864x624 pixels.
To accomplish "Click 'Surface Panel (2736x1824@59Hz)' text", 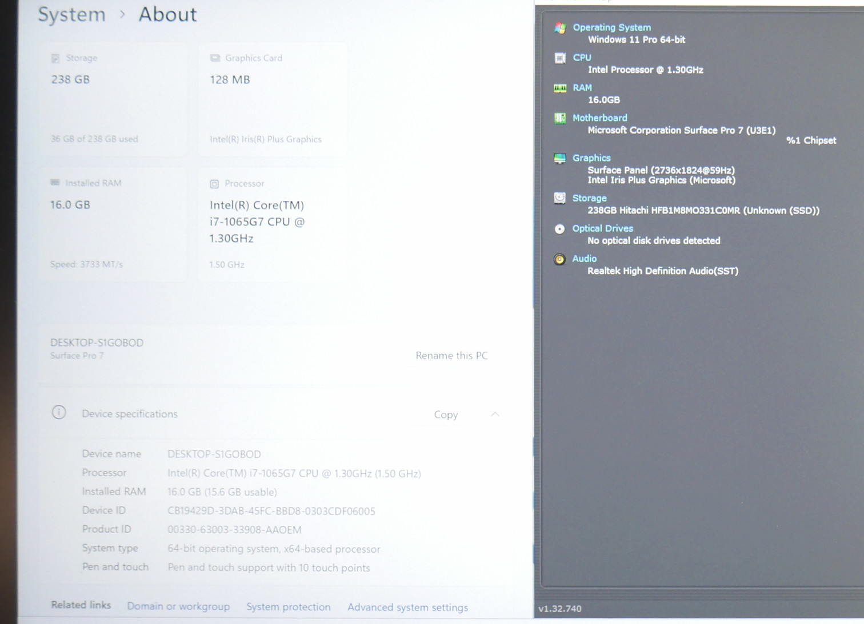I will [661, 170].
